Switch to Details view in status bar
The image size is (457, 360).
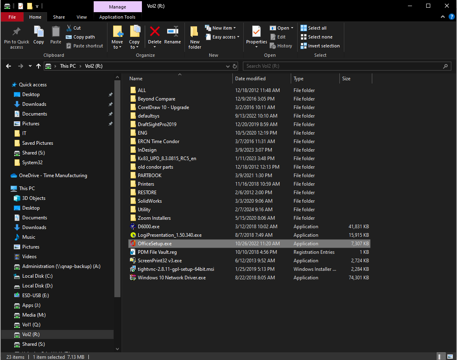coord(442,356)
